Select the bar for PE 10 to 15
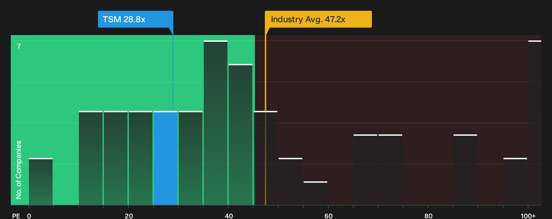The image size is (552, 219). click(x=91, y=158)
